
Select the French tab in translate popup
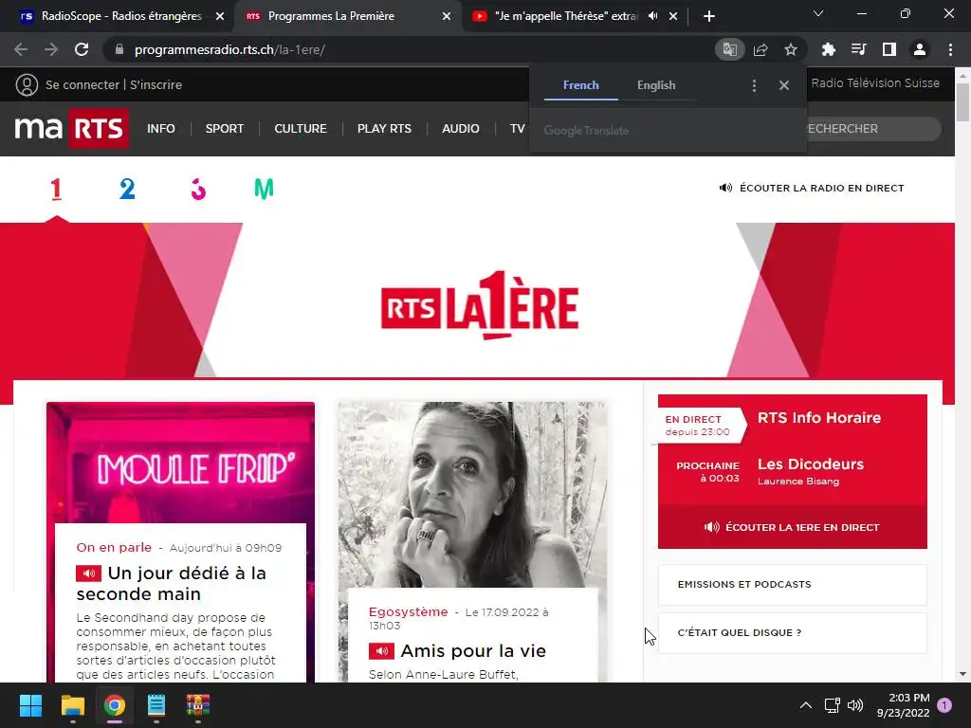pos(581,85)
